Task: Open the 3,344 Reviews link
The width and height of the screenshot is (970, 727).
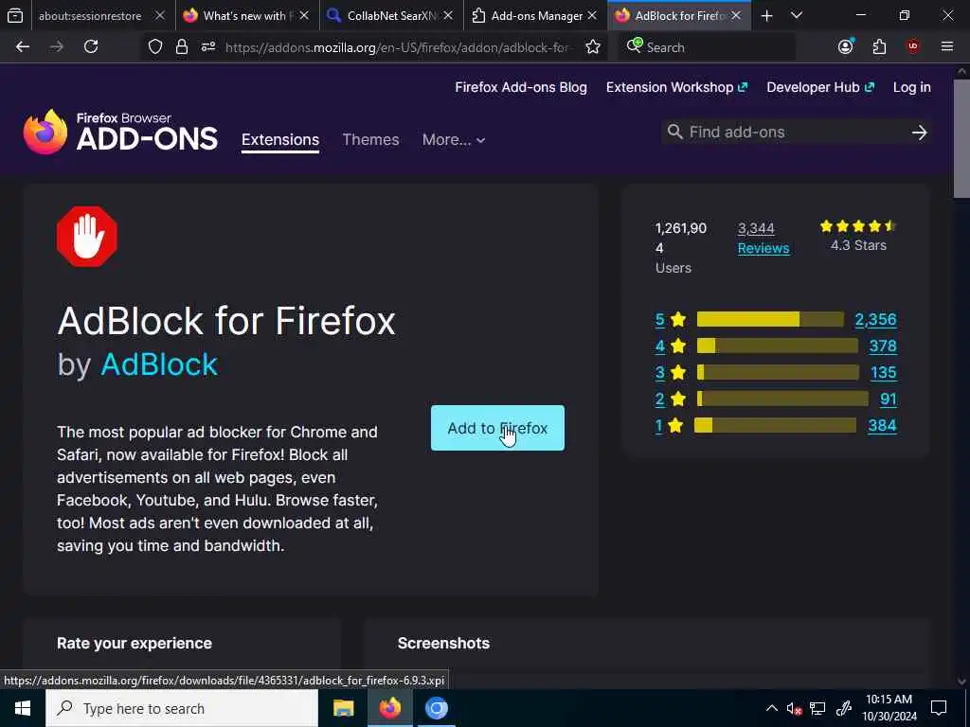Action: pyautogui.click(x=763, y=238)
